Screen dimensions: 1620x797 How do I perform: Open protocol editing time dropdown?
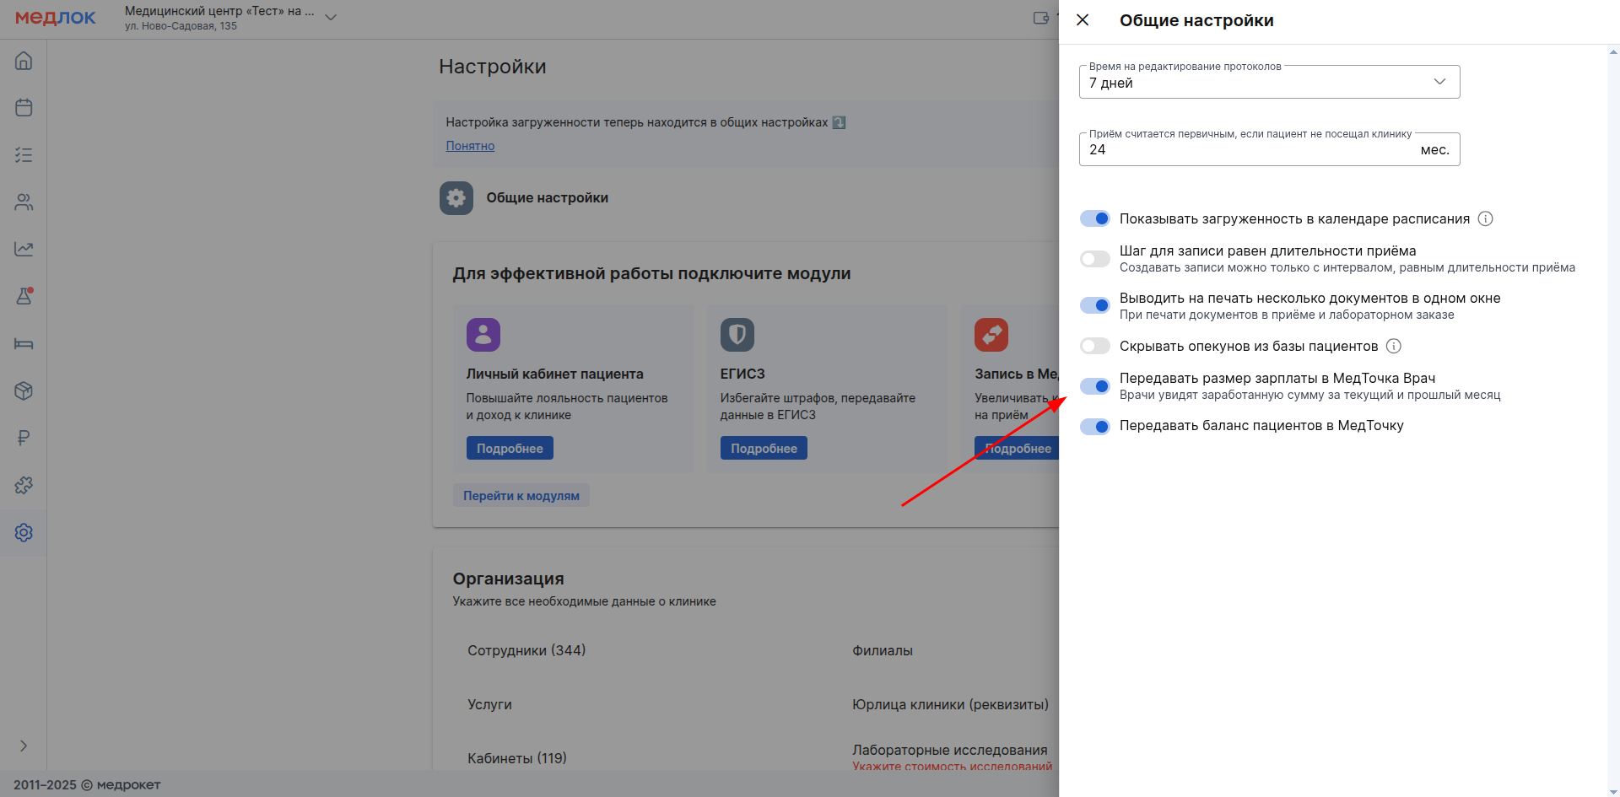coord(1269,83)
